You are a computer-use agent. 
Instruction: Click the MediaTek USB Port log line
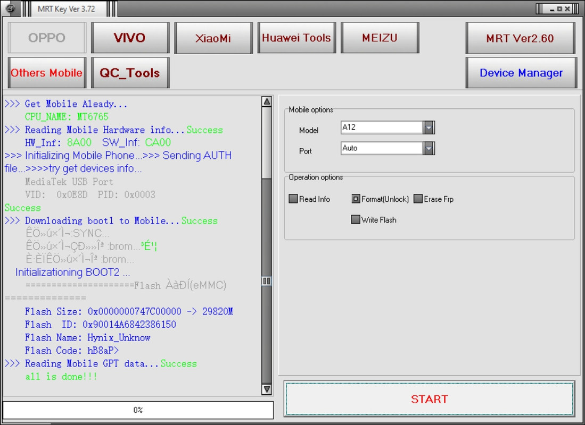[69, 182]
